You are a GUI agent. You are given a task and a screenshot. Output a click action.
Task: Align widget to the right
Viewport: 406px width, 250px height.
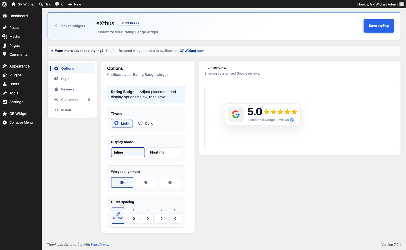click(170, 182)
